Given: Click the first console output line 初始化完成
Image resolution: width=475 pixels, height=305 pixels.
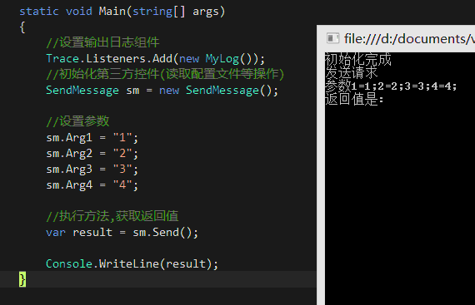Looking at the screenshot, I should pyautogui.click(x=358, y=59).
